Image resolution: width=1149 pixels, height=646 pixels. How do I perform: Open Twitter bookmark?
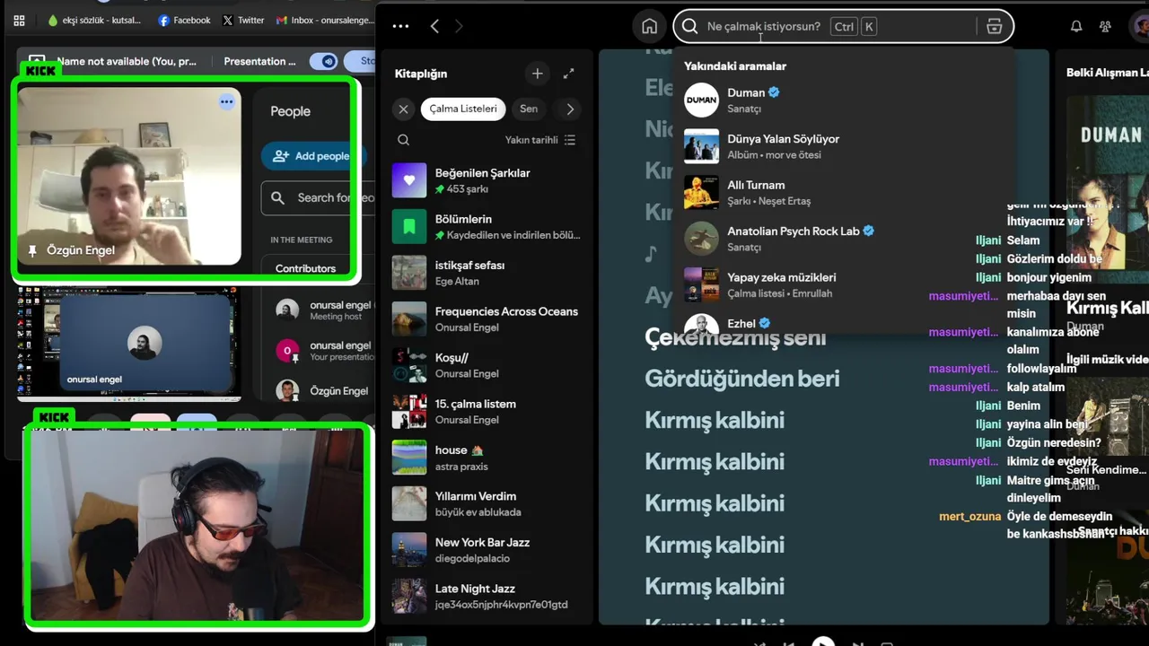pos(243,20)
